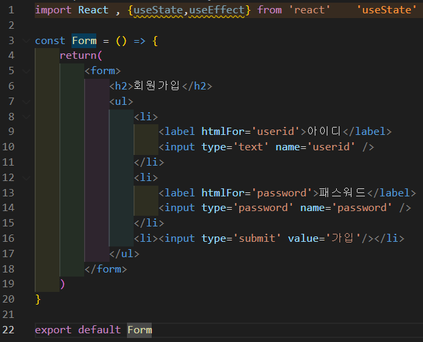This screenshot has height=342, width=423.
Task: Click the underlined useEffect import
Action: (217, 10)
